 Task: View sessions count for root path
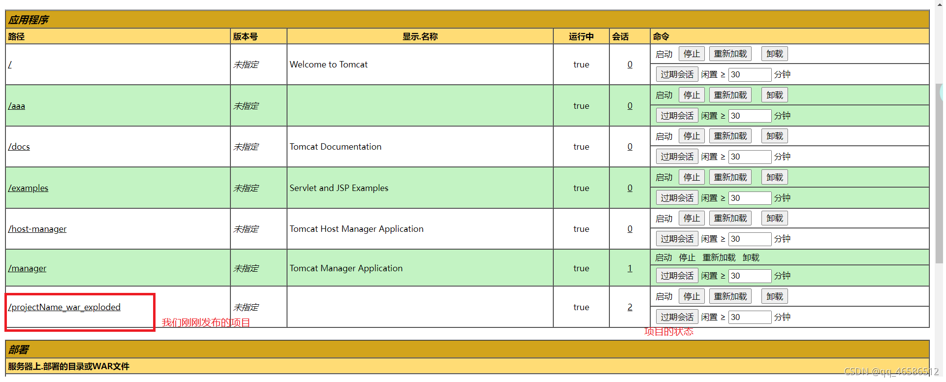click(630, 64)
